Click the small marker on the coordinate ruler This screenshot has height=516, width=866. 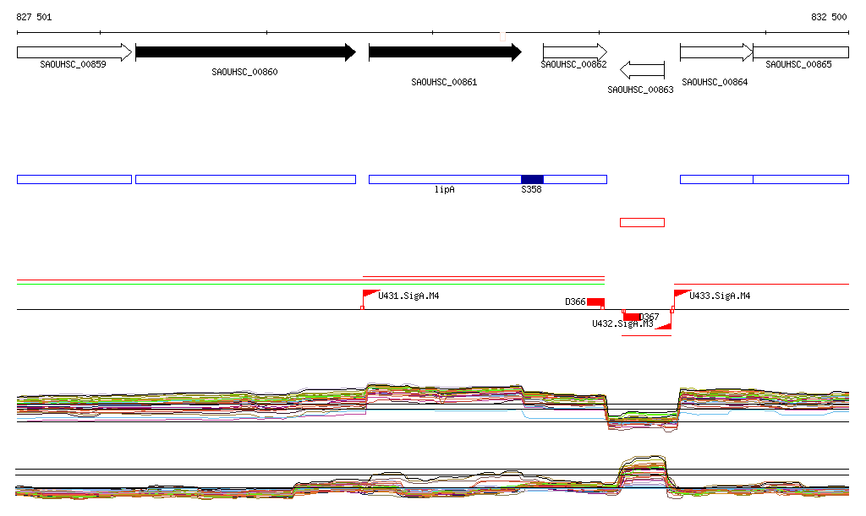502,36
